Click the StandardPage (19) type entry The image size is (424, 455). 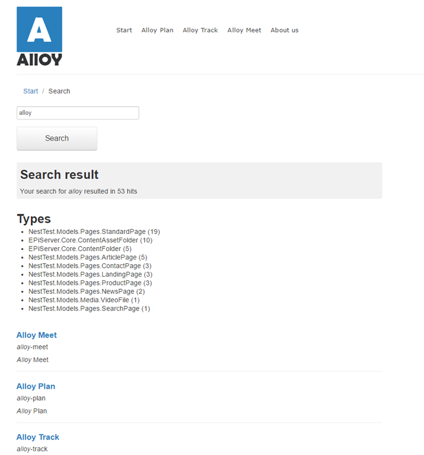click(x=94, y=232)
